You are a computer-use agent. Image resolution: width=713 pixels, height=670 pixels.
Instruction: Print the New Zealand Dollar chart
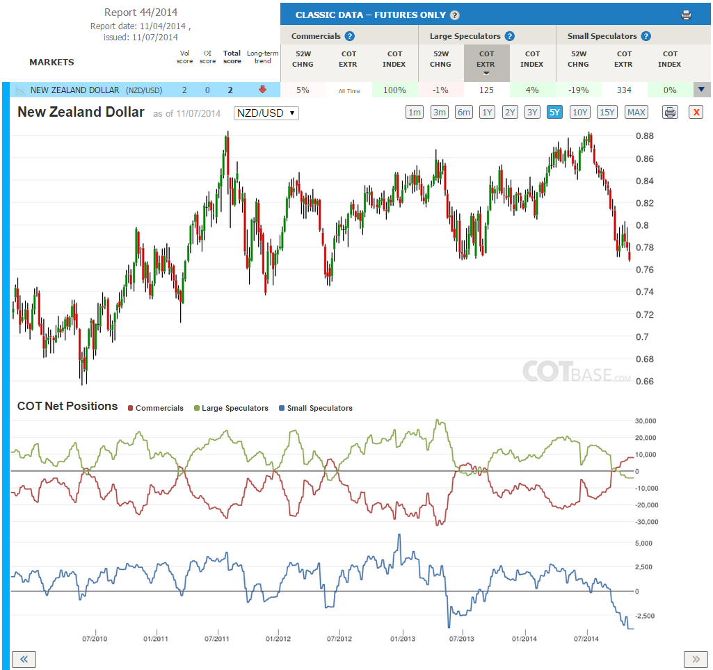(670, 112)
